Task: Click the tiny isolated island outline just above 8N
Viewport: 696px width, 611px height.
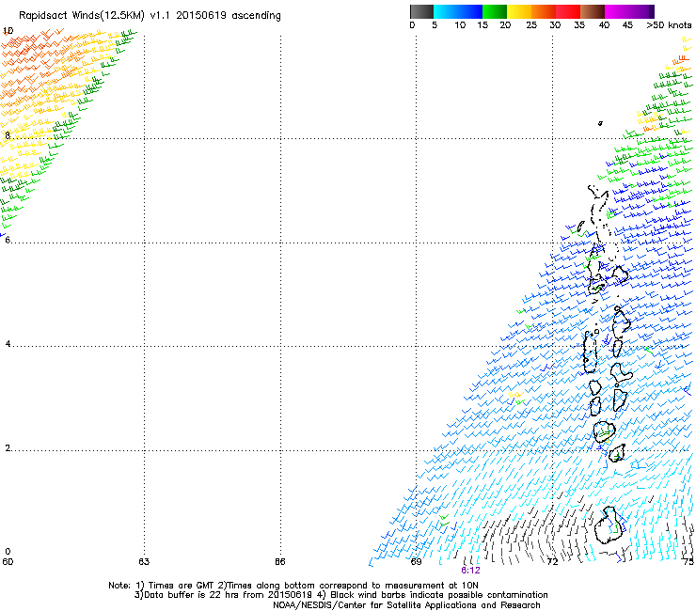Action: [600, 123]
